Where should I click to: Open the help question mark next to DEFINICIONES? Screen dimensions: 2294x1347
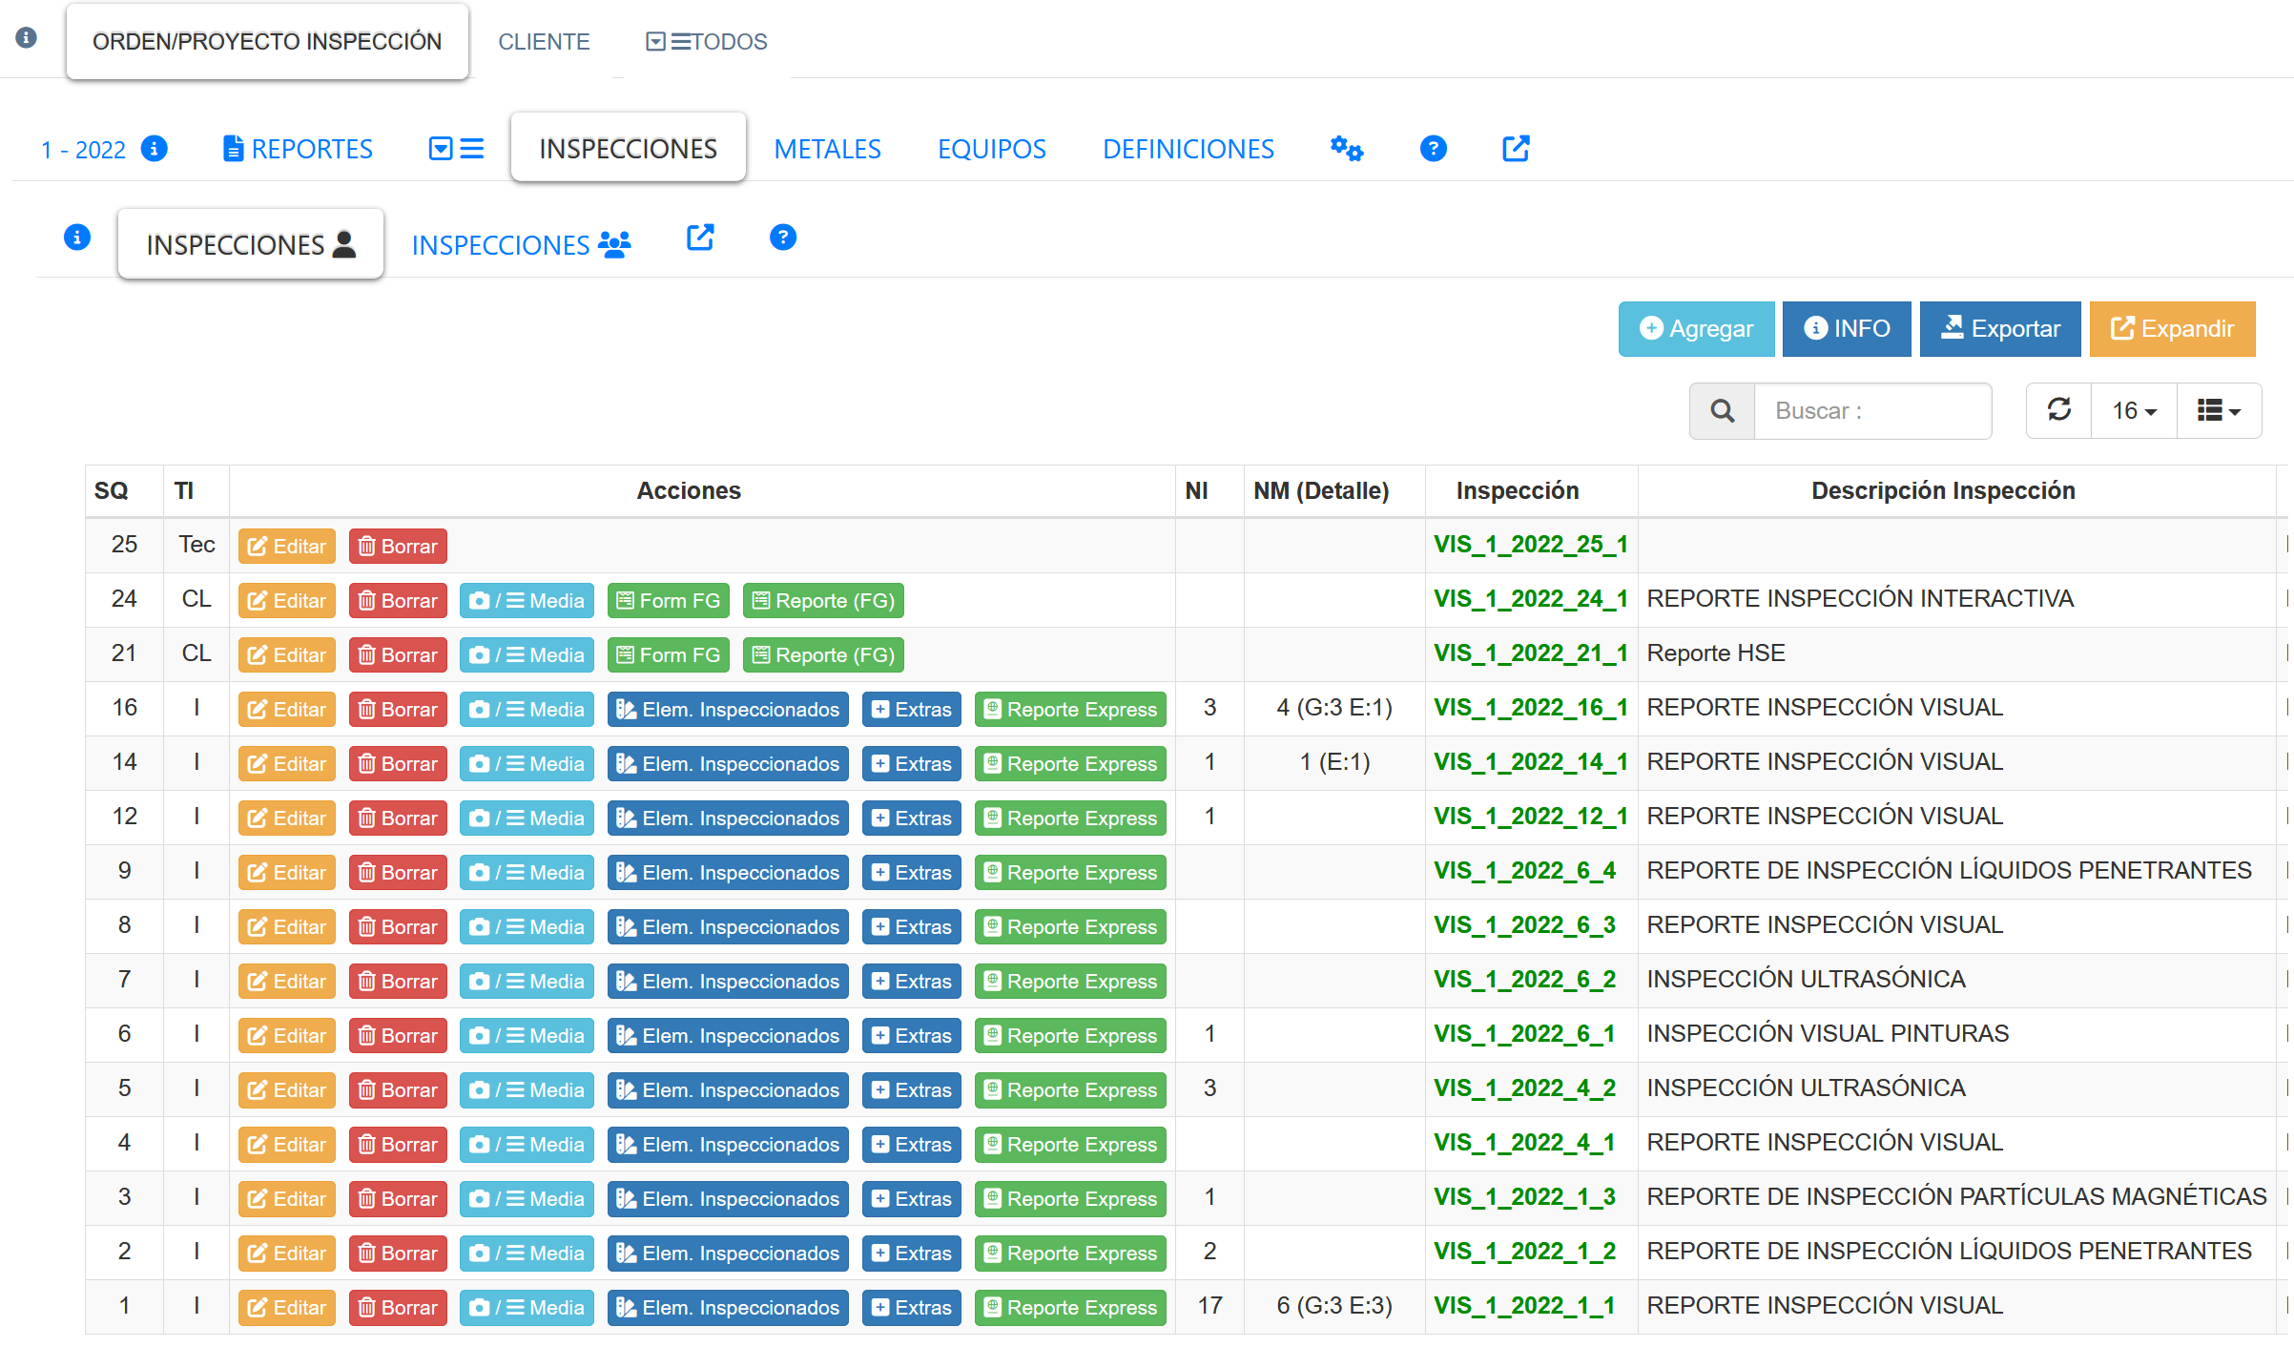click(1433, 149)
